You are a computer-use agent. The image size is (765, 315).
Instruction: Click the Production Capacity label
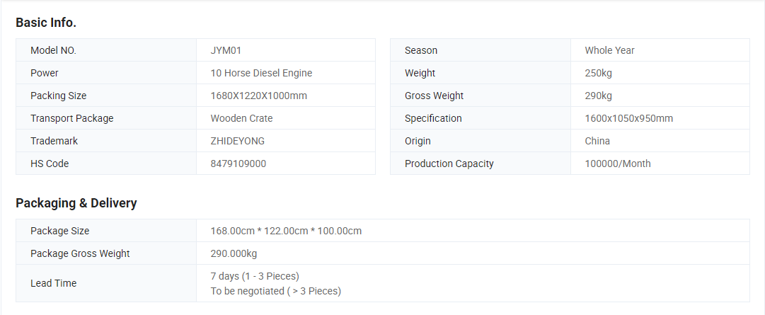pos(449,164)
